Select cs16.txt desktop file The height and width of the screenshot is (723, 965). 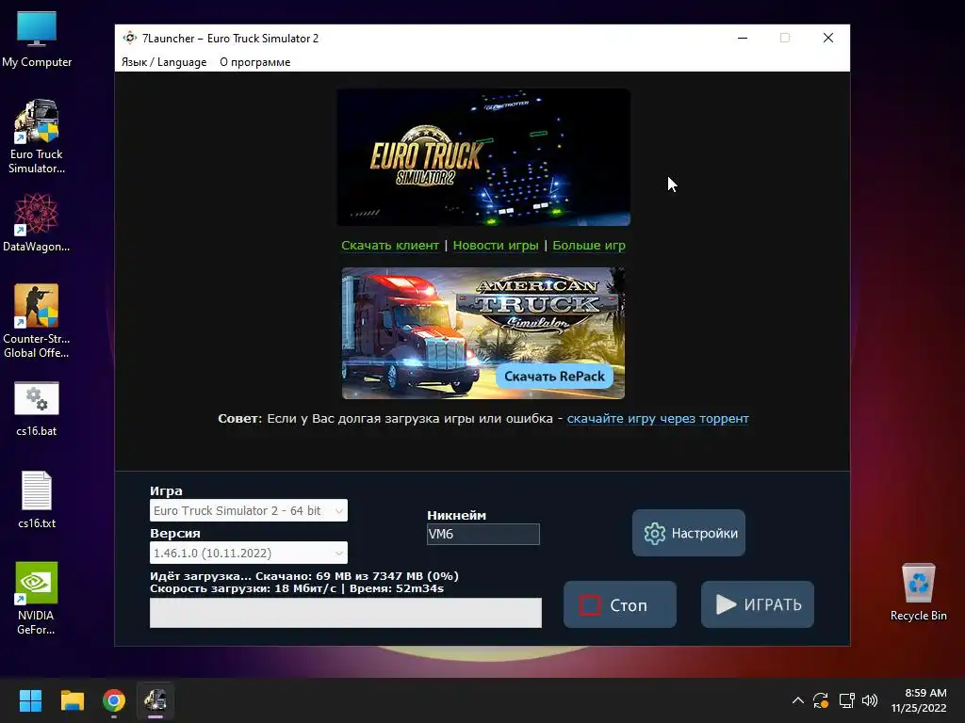[37, 499]
